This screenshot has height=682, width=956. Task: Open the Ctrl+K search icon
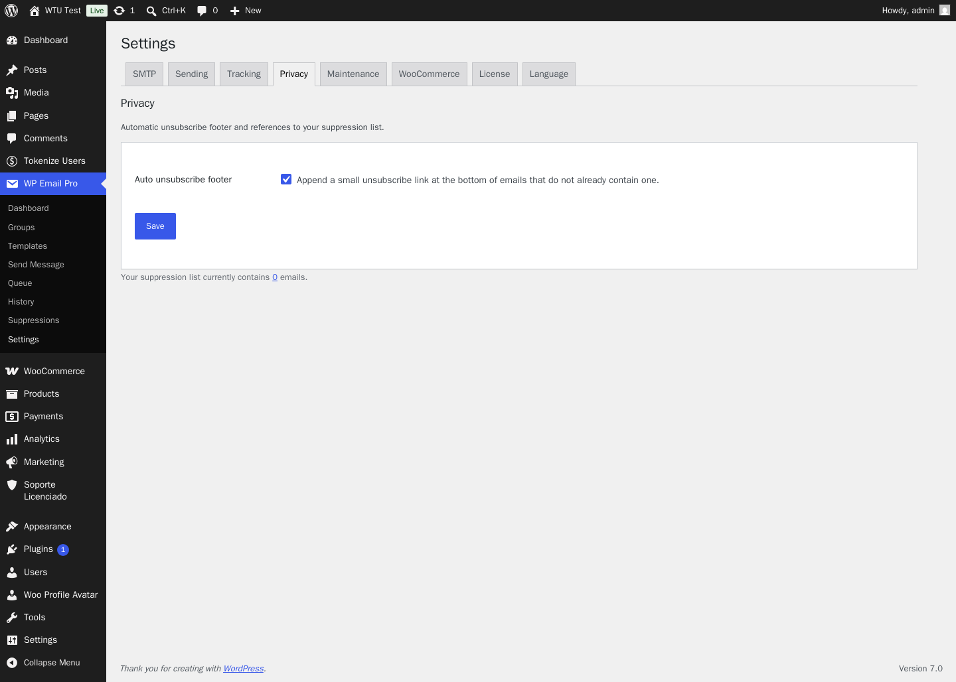151,11
